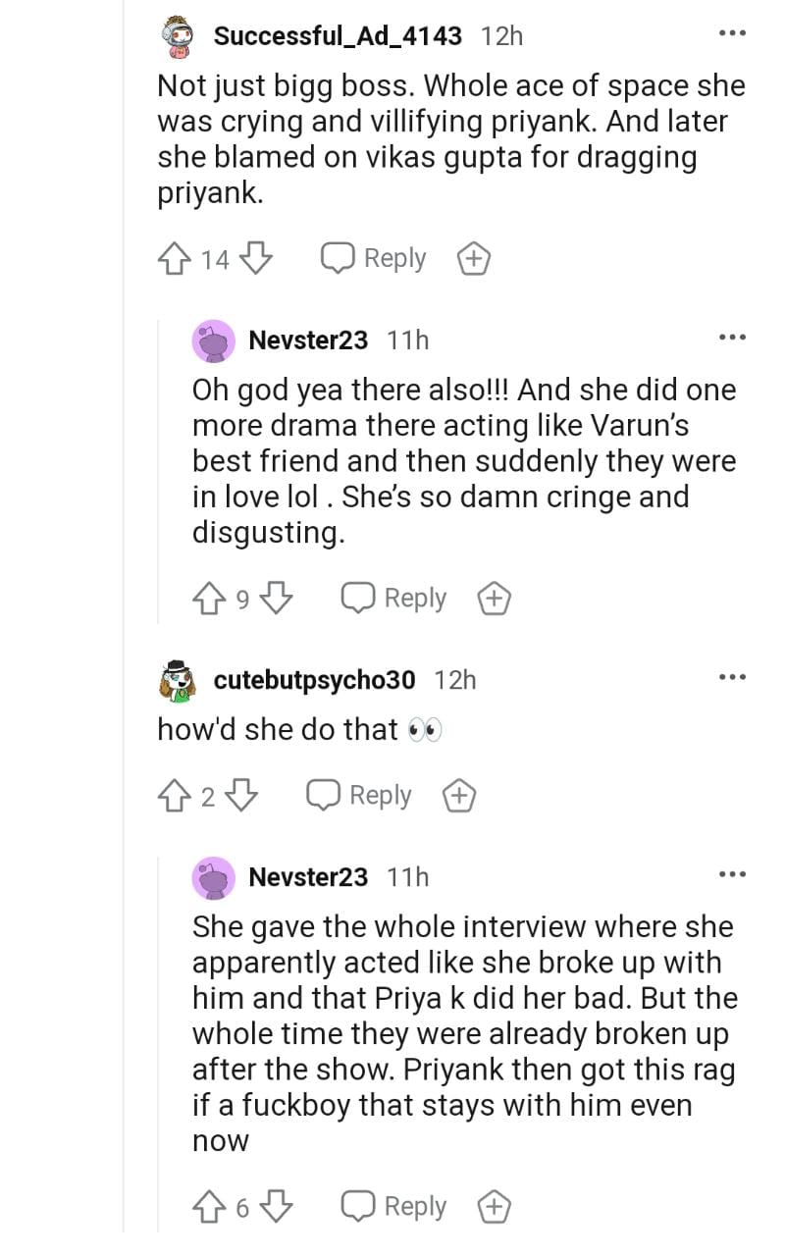Open options menu for cutebutpsycho30's comment
785x1256 pixels.
coord(732,678)
